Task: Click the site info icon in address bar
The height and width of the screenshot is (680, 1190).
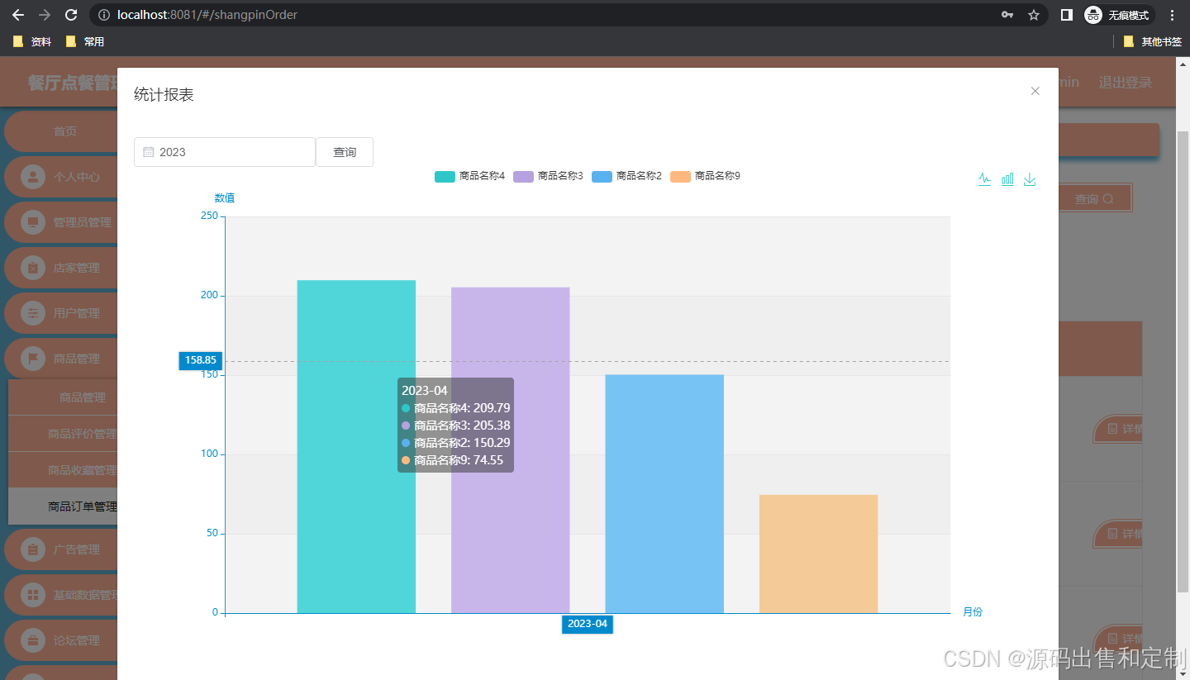Action: (104, 15)
